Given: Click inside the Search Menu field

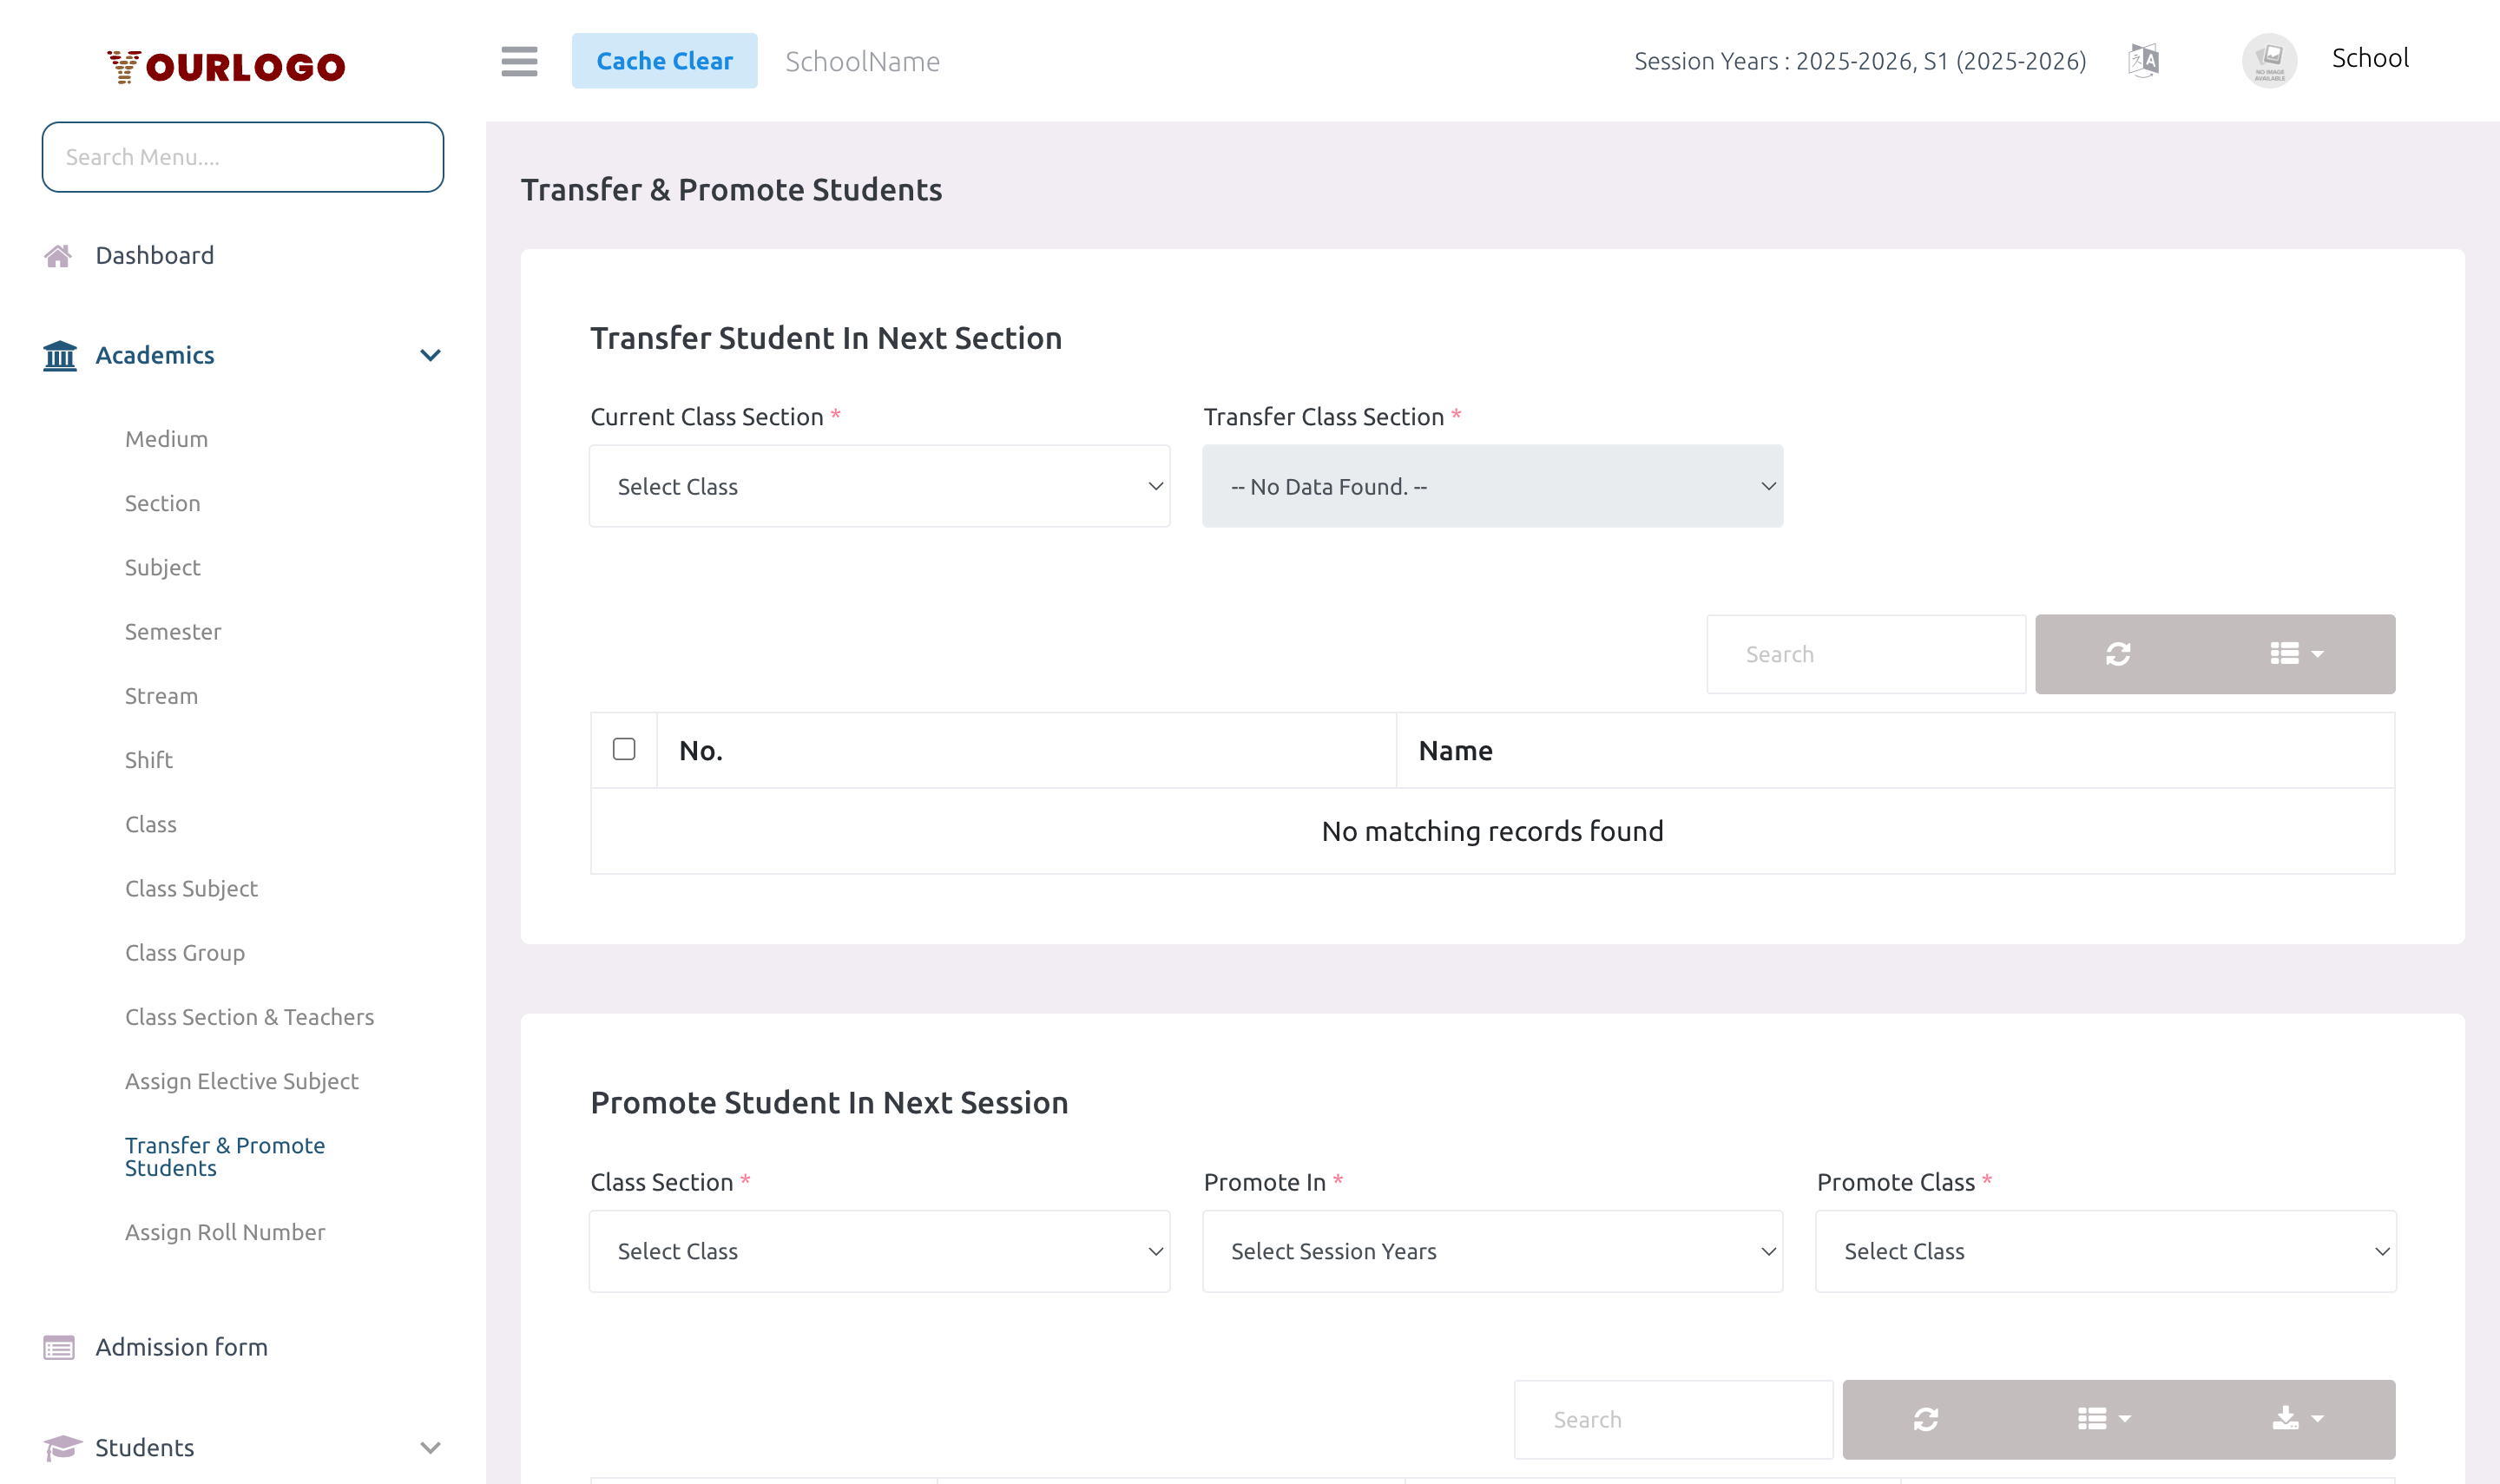Looking at the screenshot, I should pyautogui.click(x=242, y=157).
